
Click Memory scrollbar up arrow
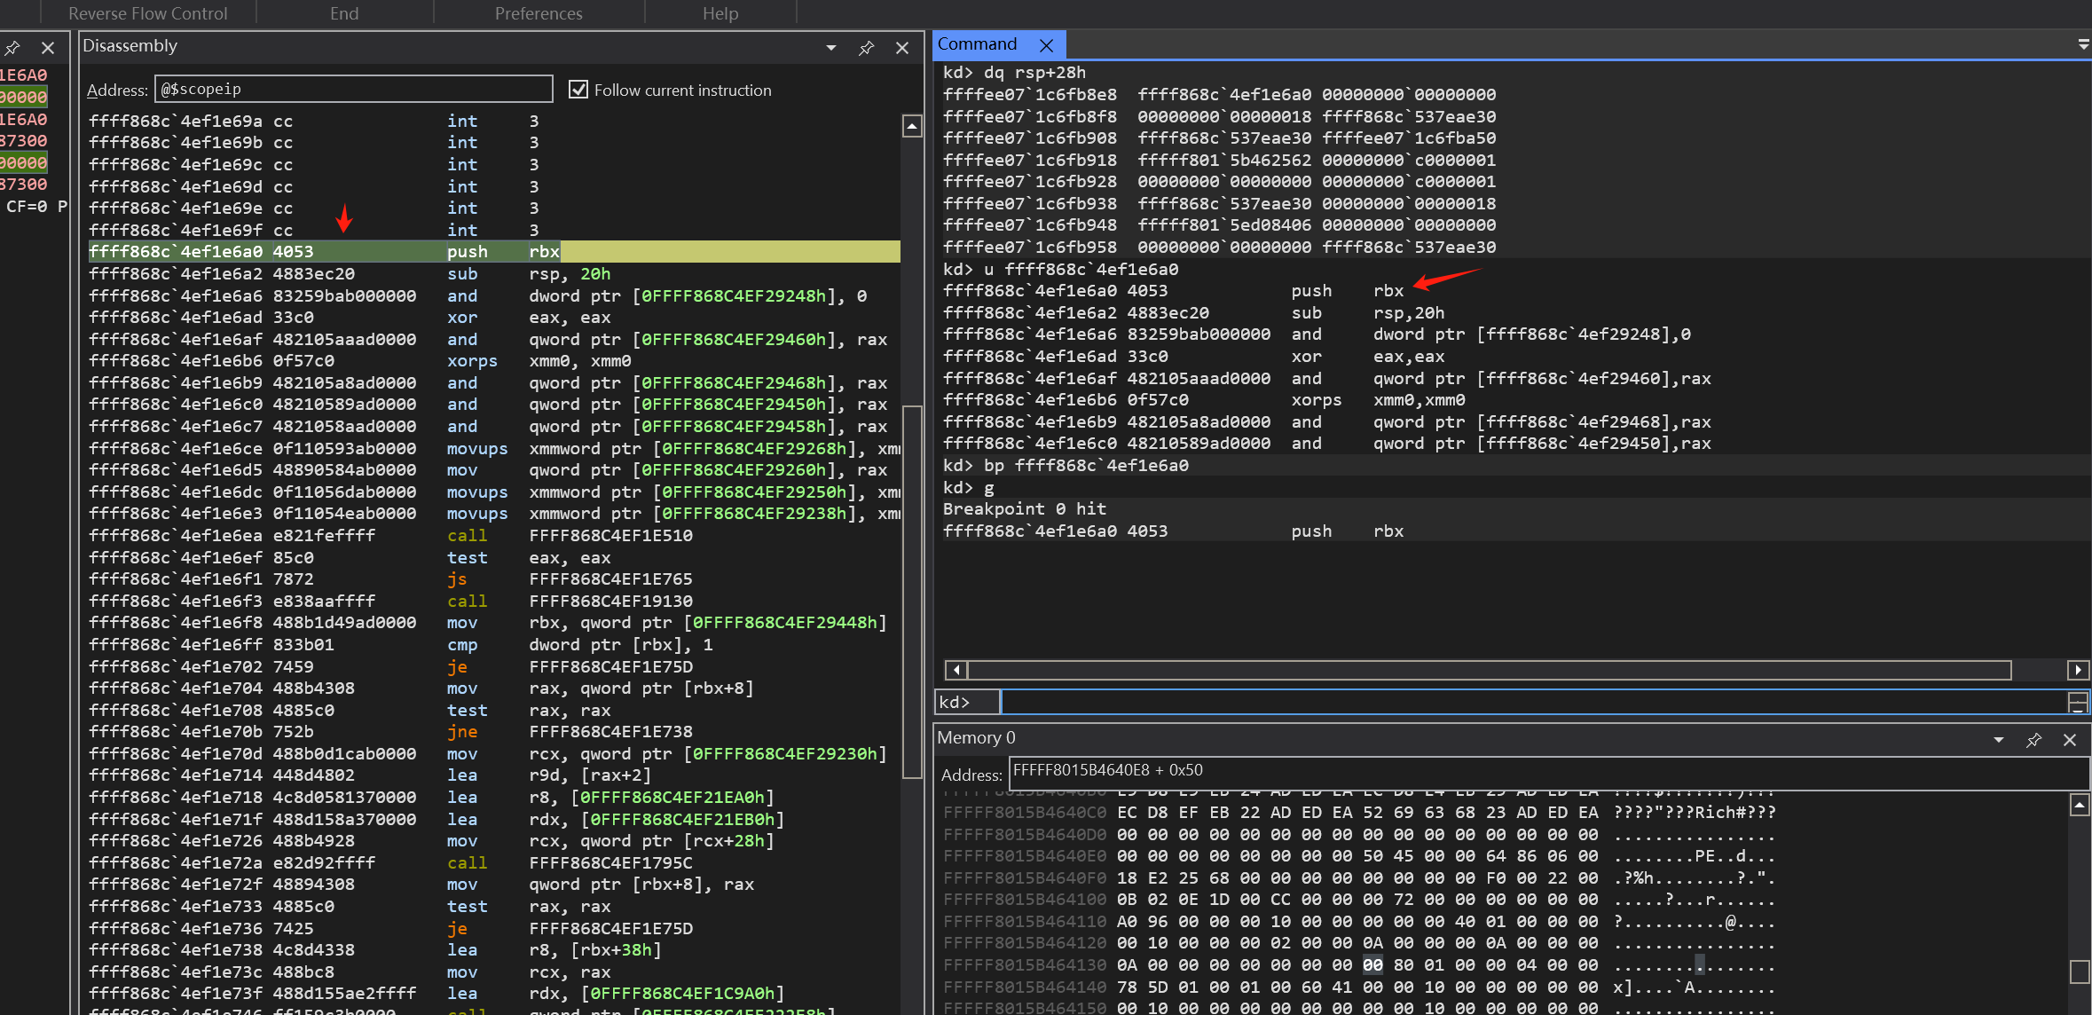click(2080, 806)
